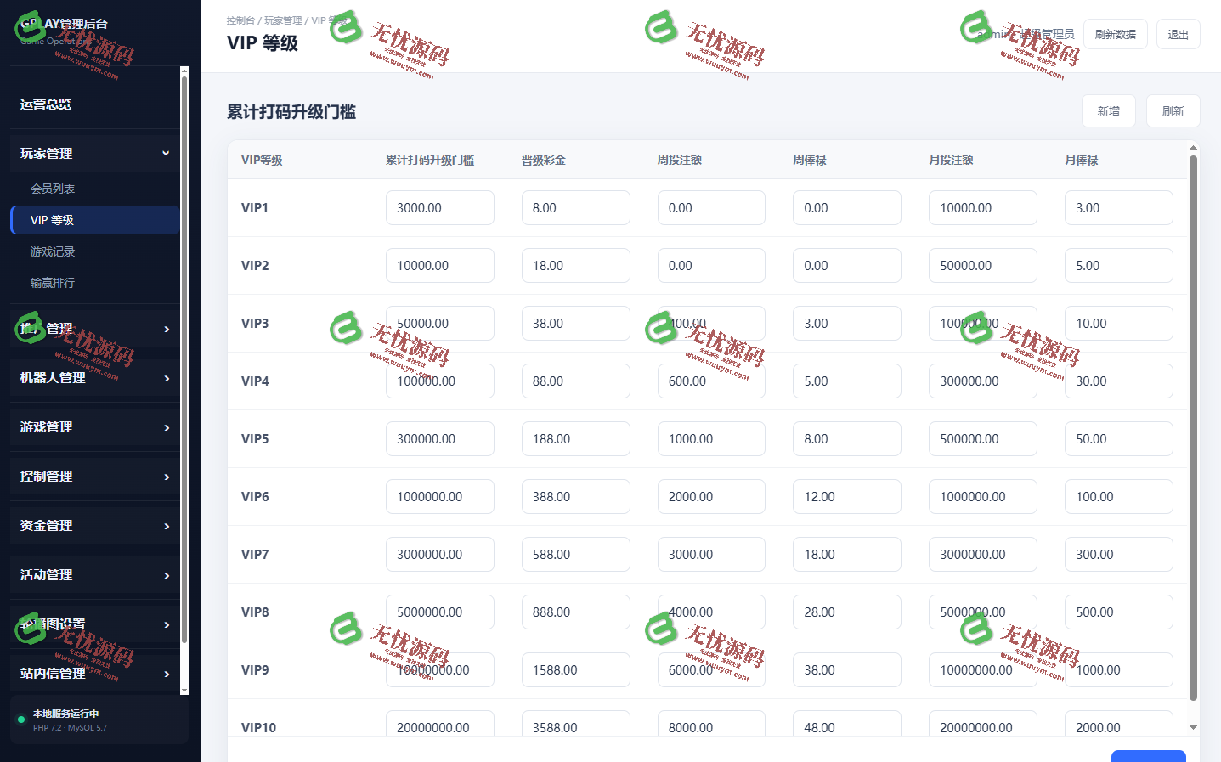Select VIP 等级 submenu item
1221x762 pixels.
pyautogui.click(x=94, y=220)
